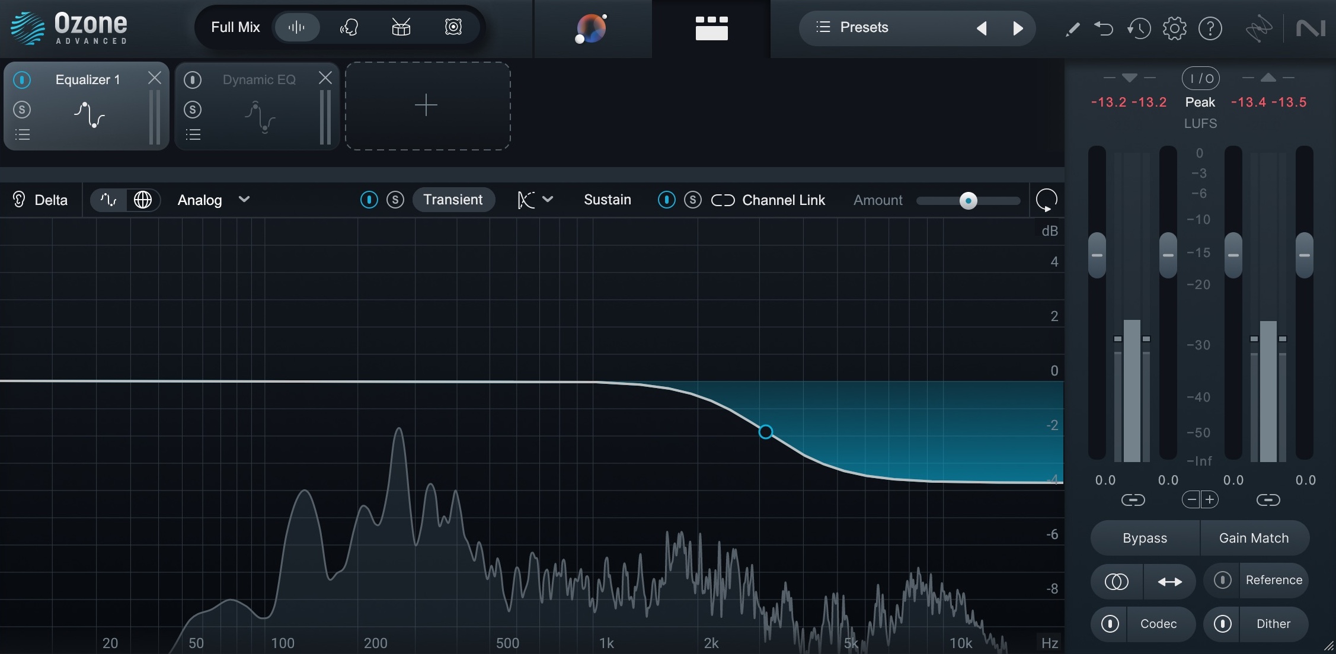Open the Master Assistant orb

592,28
